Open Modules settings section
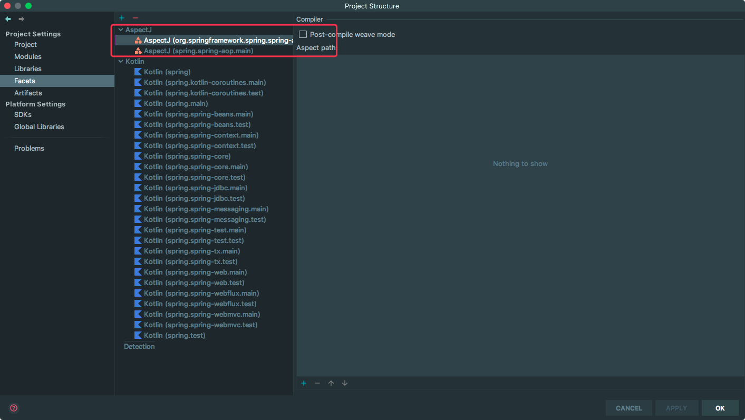Viewport: 745px width, 420px height. point(28,56)
